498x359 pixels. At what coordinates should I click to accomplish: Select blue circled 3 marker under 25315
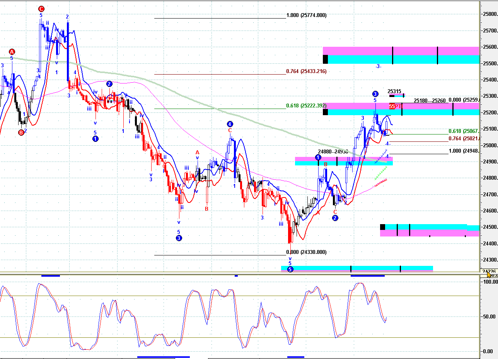[375, 94]
